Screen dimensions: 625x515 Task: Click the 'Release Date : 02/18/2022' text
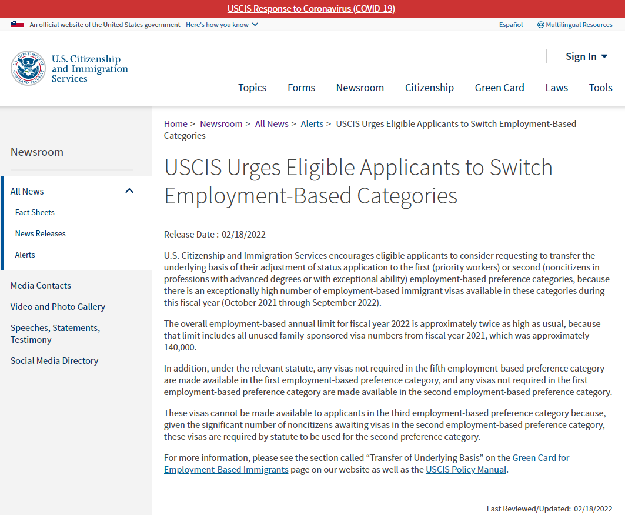215,235
